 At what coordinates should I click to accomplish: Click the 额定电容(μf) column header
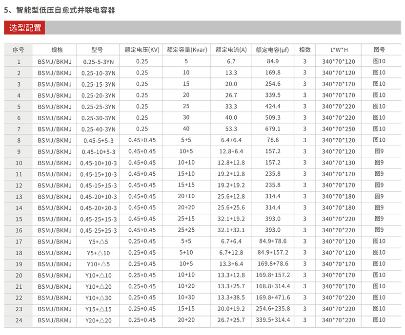[x=273, y=50]
